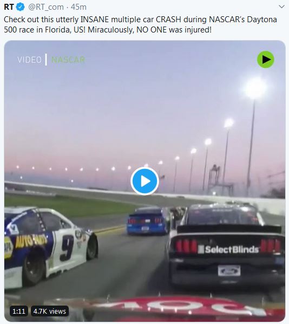Click the SelectBlinds logo on black car
The image size is (289, 324).
coord(228,249)
